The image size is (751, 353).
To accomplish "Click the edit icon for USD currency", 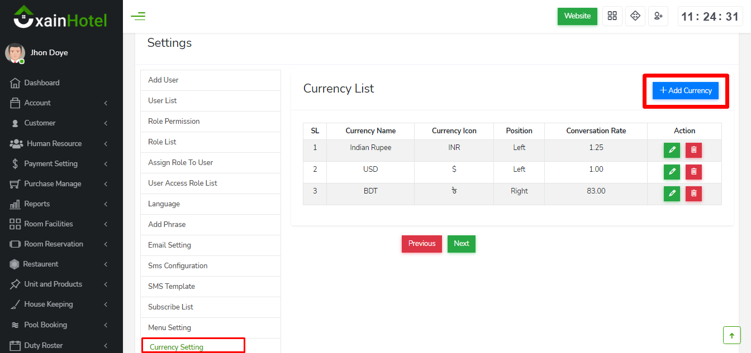I will pos(672,172).
